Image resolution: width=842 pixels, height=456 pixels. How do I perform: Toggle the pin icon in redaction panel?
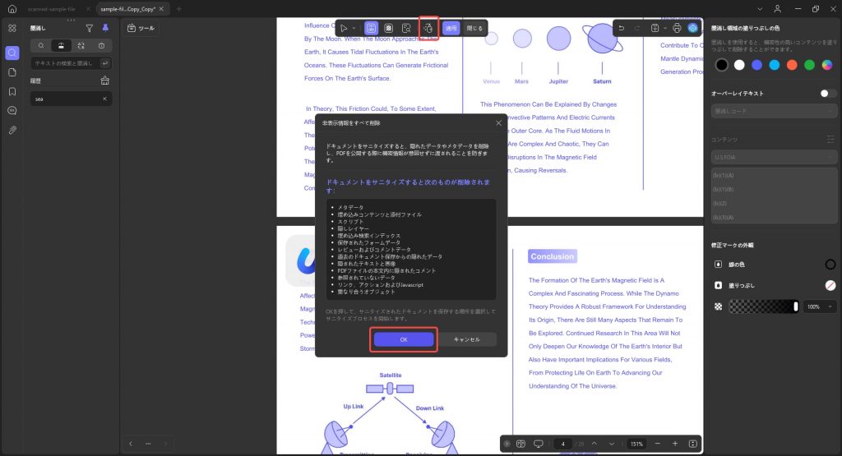(x=105, y=28)
